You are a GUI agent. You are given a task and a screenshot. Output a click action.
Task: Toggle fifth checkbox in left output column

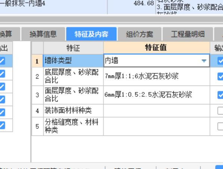coord(2,112)
